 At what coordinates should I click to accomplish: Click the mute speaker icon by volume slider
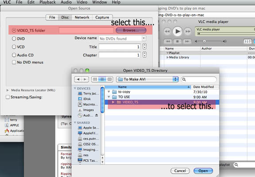pyautogui.click(x=196, y=41)
